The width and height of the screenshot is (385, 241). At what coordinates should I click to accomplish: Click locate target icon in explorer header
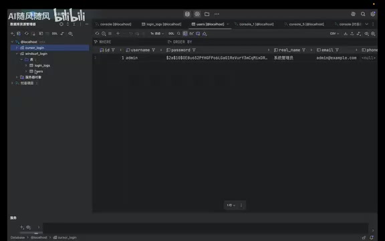[x=61, y=24]
